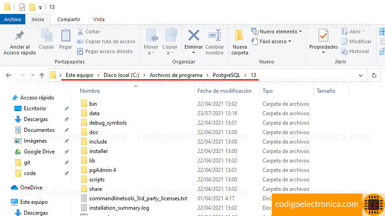Go back with the left arrow

click(9, 75)
